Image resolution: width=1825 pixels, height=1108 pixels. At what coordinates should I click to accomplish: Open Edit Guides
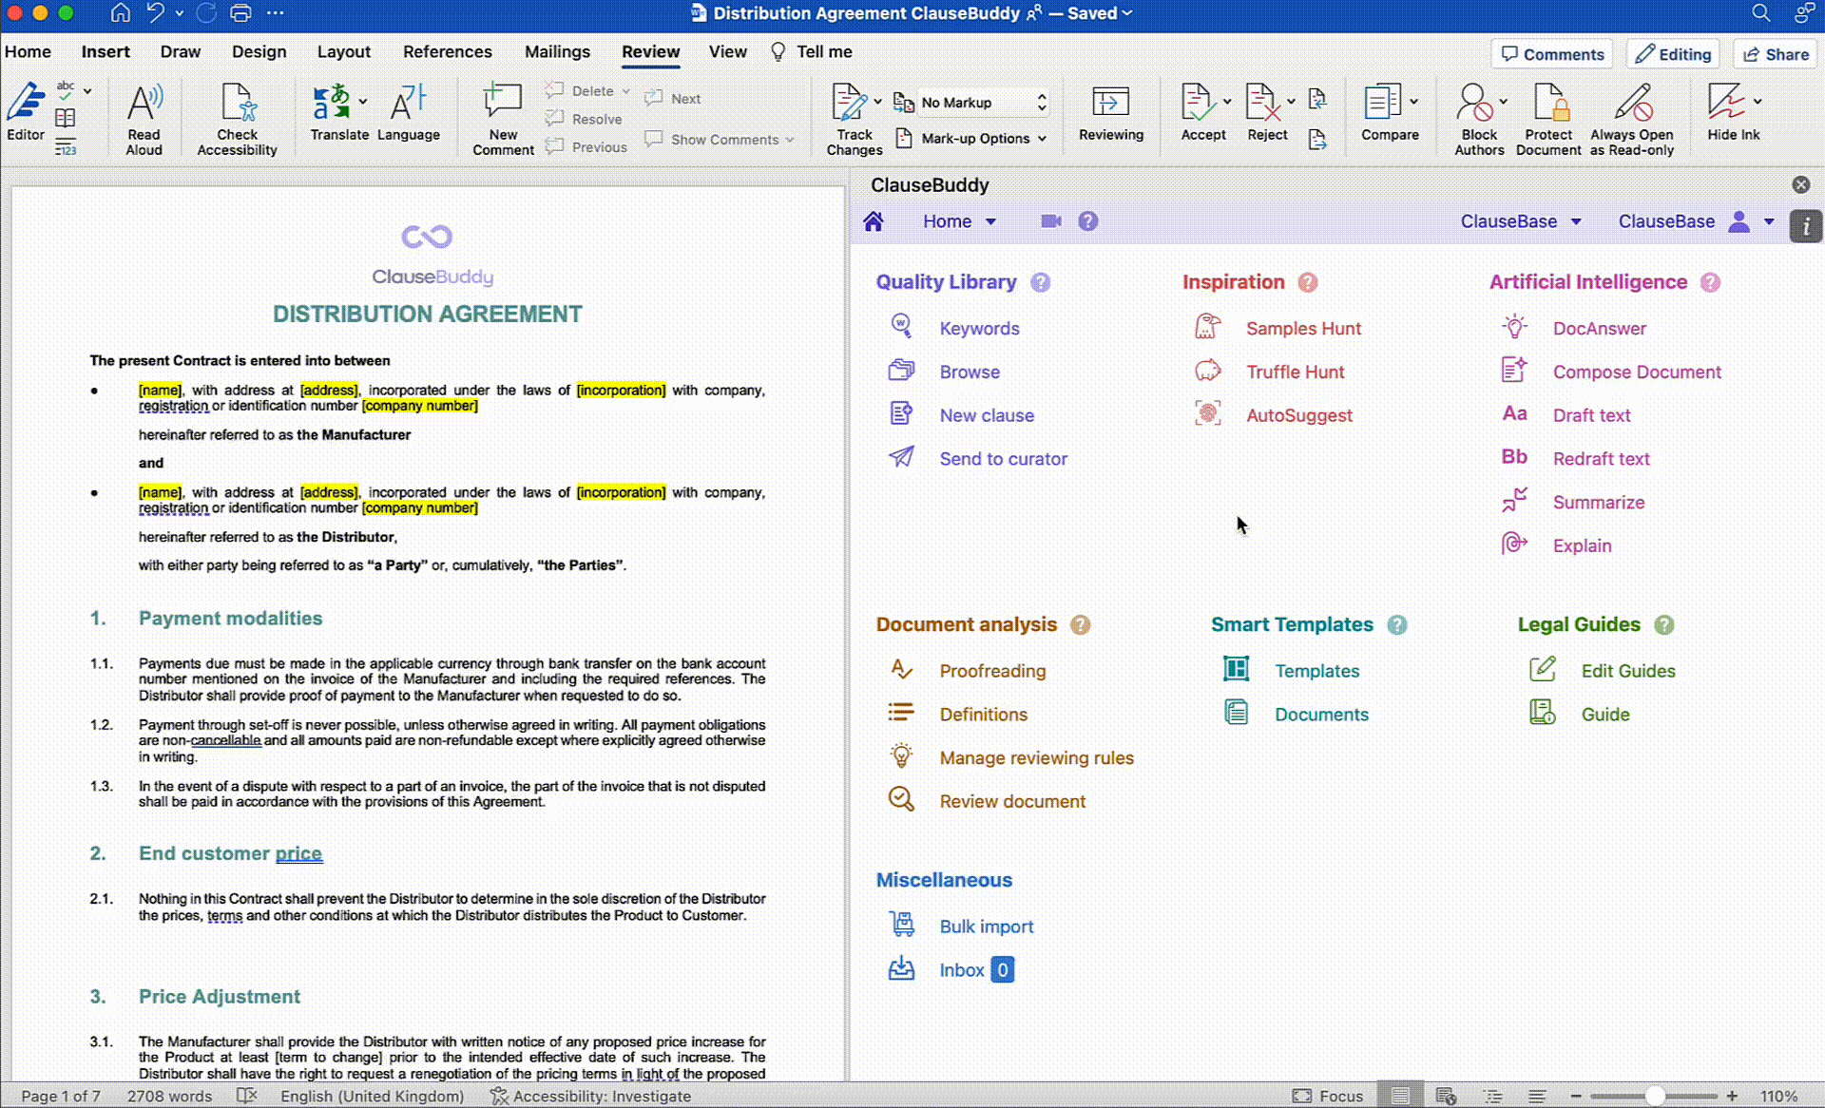pos(1627,672)
